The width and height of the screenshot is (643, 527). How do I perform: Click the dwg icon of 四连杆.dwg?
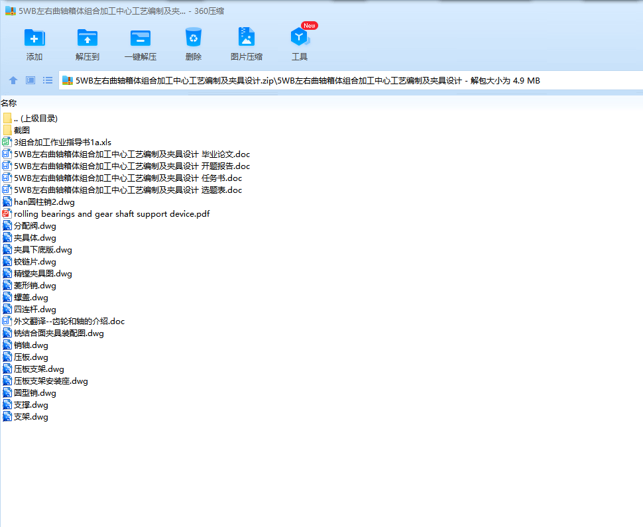(7, 309)
